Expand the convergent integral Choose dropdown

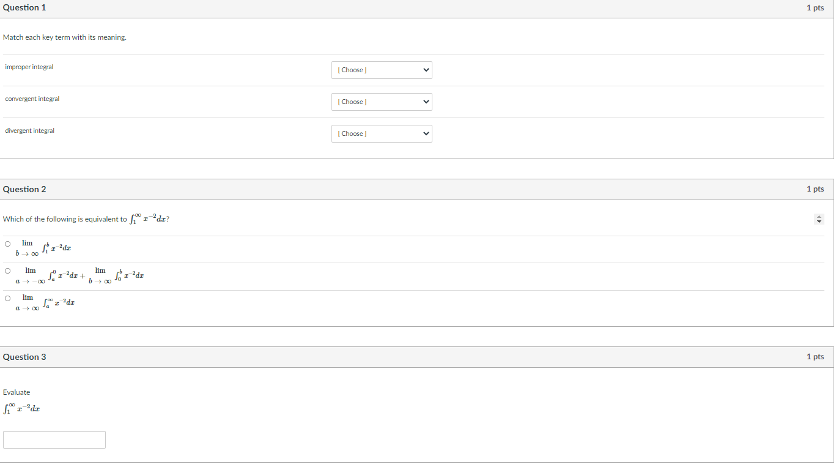382,102
